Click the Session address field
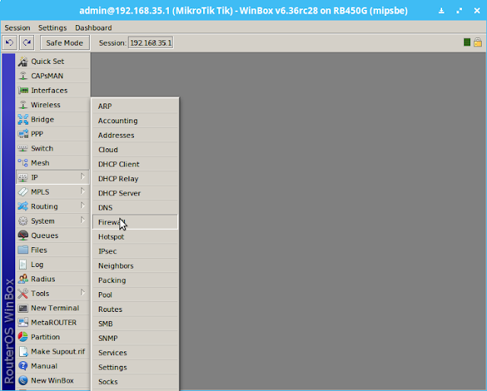The image size is (487, 391). [151, 43]
